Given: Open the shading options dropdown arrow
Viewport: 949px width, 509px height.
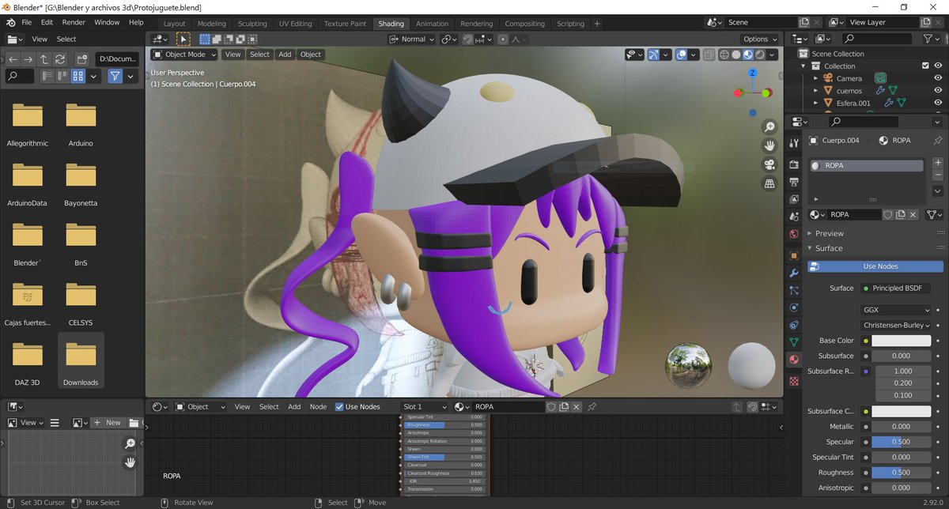Looking at the screenshot, I should (773, 55).
